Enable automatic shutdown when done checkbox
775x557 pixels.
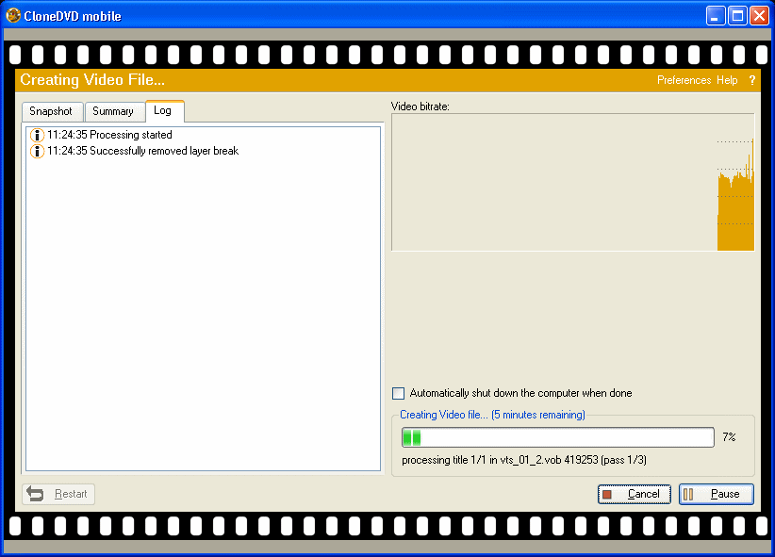click(398, 393)
